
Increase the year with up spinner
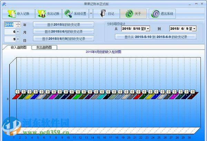click(x=18, y=23)
